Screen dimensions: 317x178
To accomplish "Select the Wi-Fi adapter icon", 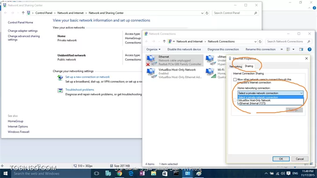I will pos(211,73).
